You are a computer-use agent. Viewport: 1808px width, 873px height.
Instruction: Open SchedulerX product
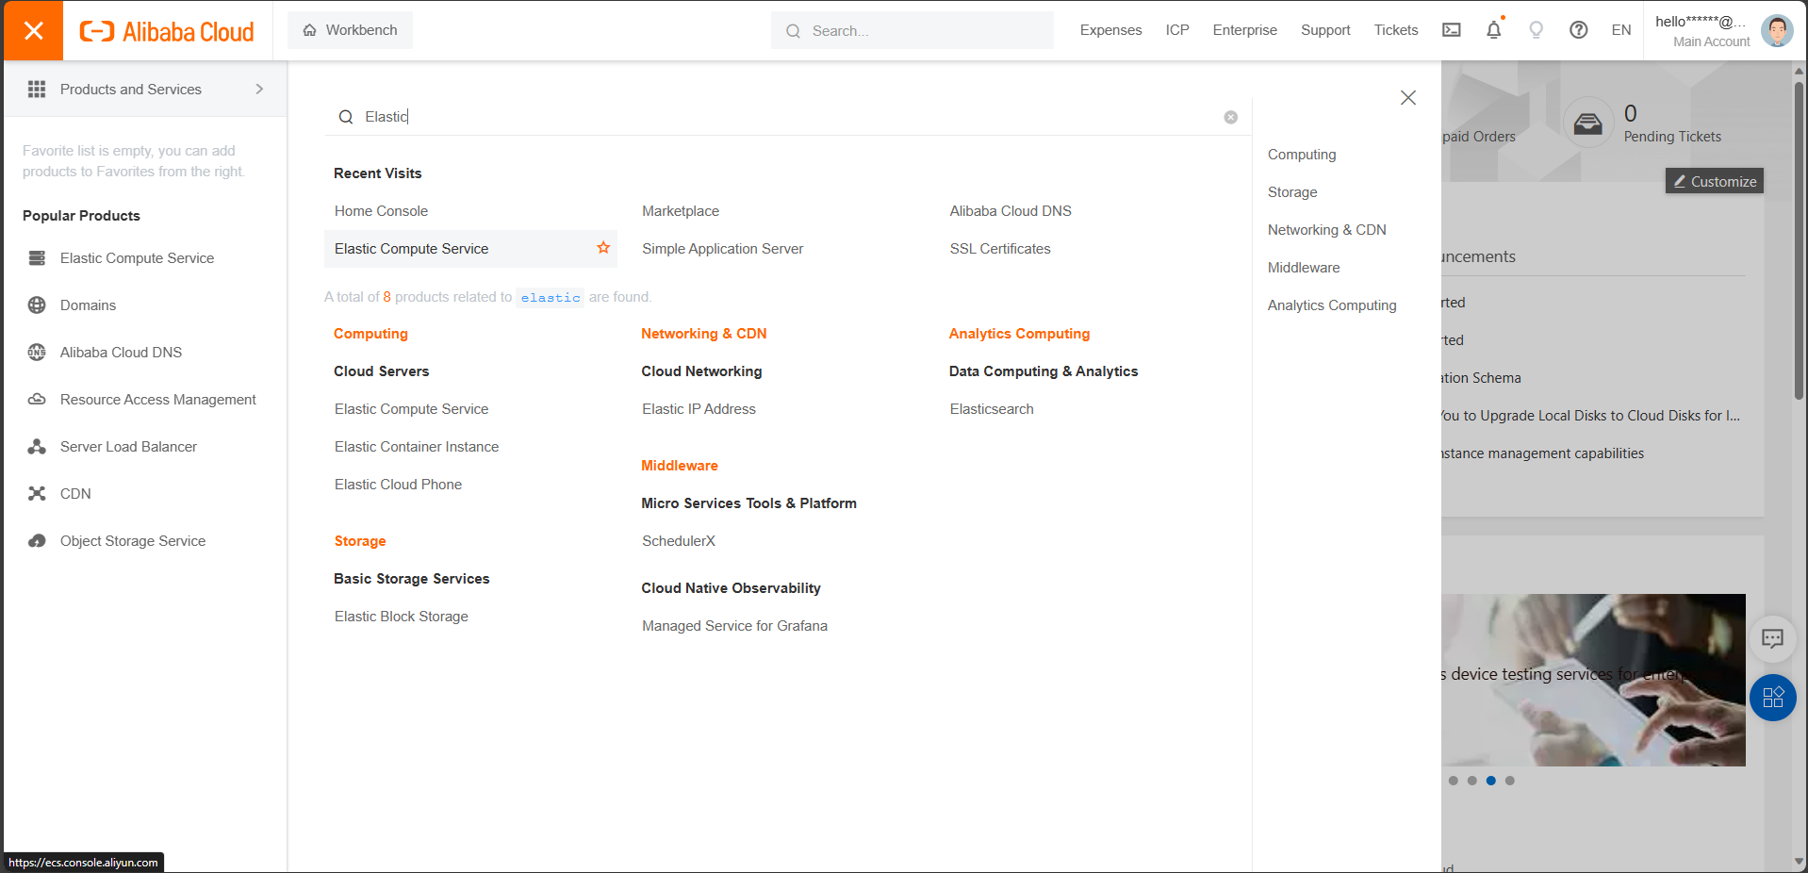679,541
